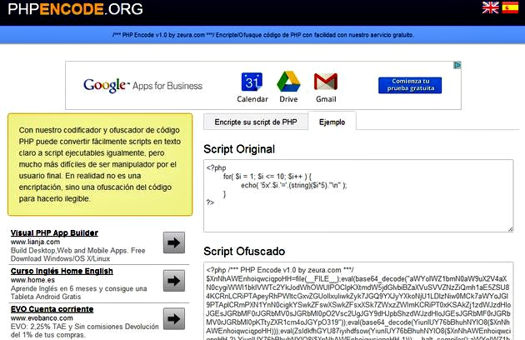Click the arrow button beside Visual PHP App Builder
525x340 pixels.
click(x=174, y=242)
